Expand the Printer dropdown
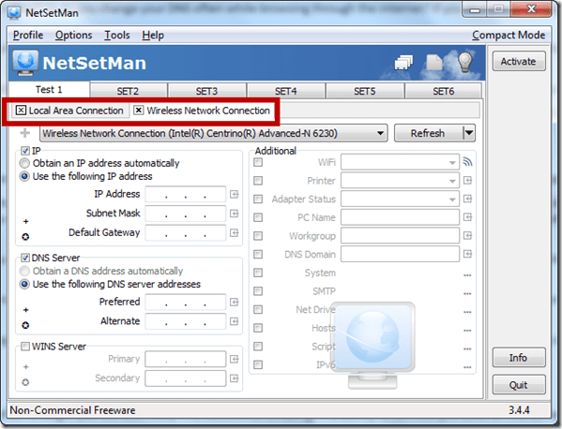Viewport: 562px width, 429px height. click(452, 181)
